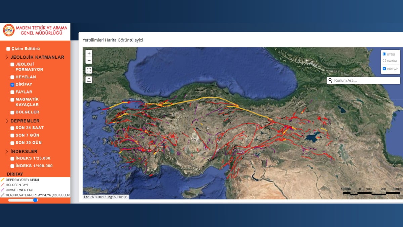Click the map zoom in plus button
The width and height of the screenshot is (403, 227).
(89, 53)
